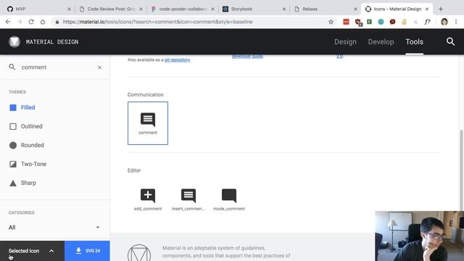Click the CATEGORIES label
Screen dimensions: 464x261
[21, 212]
